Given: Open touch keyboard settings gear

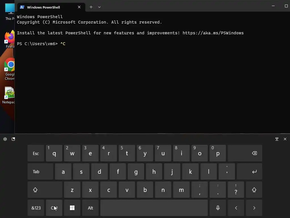Looking at the screenshot, I should tap(5, 139).
